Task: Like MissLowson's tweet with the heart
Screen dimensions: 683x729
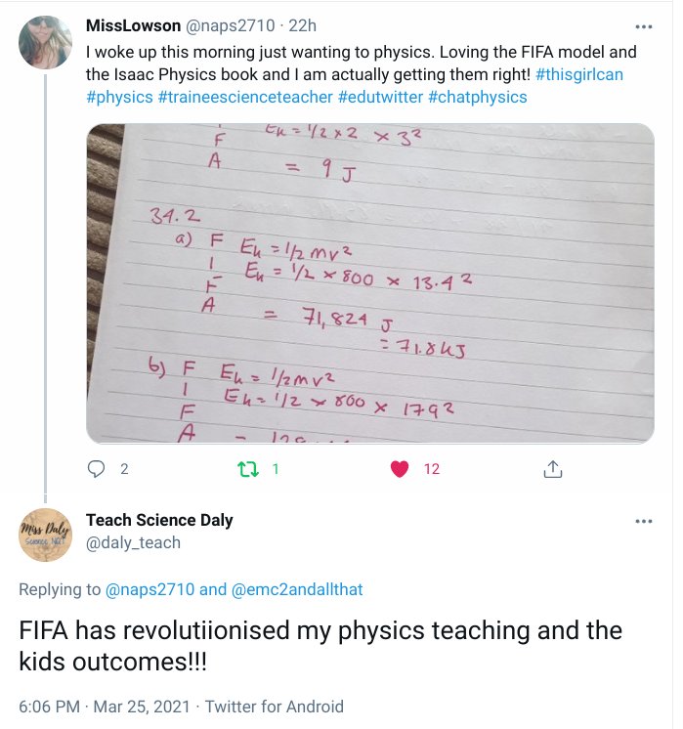Action: tap(399, 469)
